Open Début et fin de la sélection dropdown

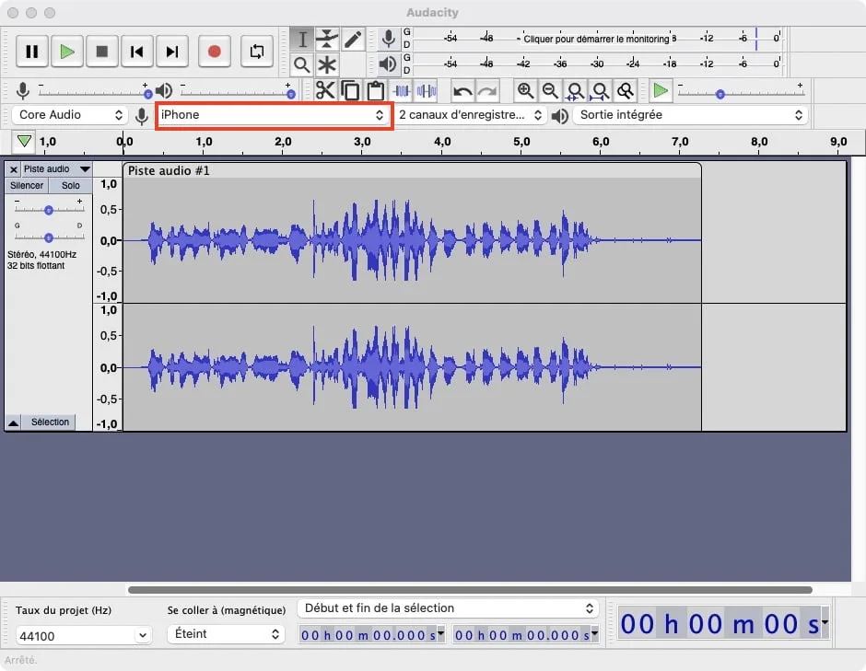[448, 608]
